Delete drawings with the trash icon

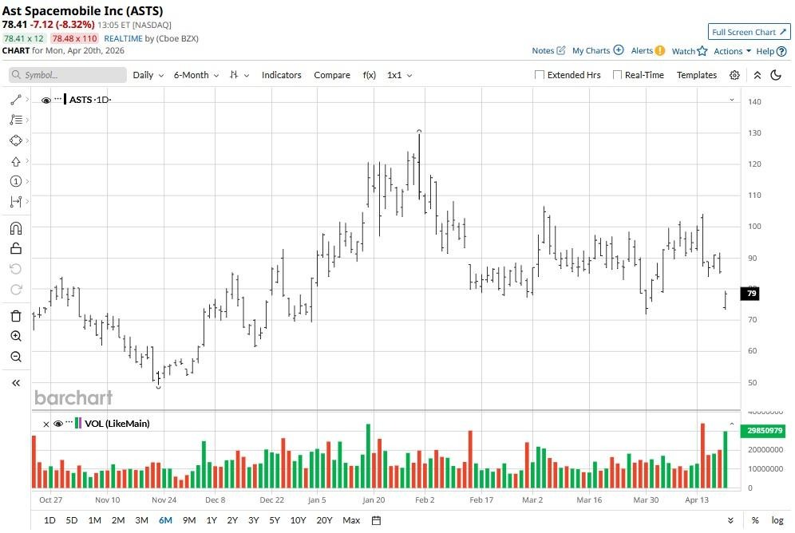(16, 316)
